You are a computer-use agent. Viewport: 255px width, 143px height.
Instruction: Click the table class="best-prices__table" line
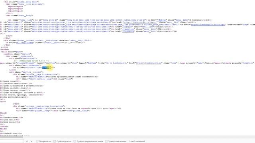point(53,110)
